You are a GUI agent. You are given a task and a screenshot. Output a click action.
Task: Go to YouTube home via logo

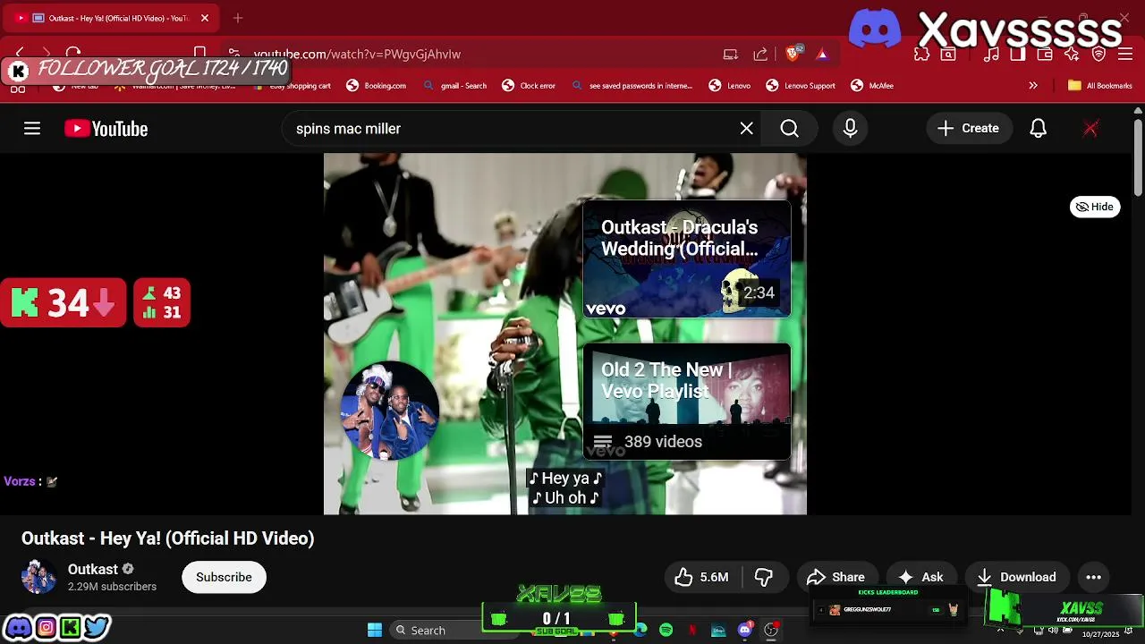tap(106, 129)
